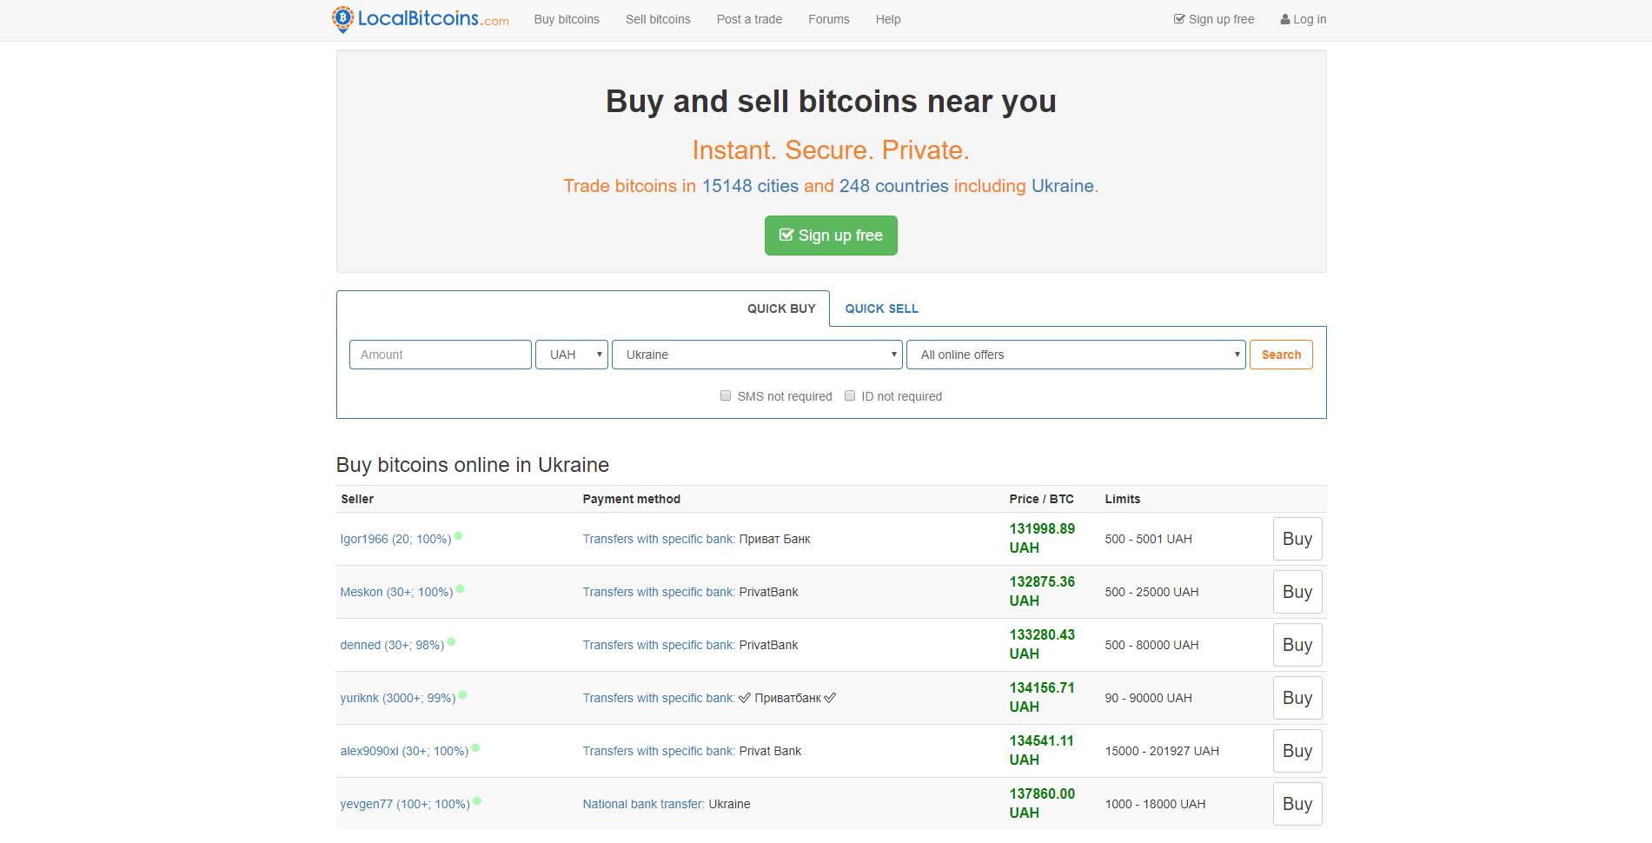Click green online status dot beside Meskon
Screen dimensions: 1652x843
(x=461, y=589)
